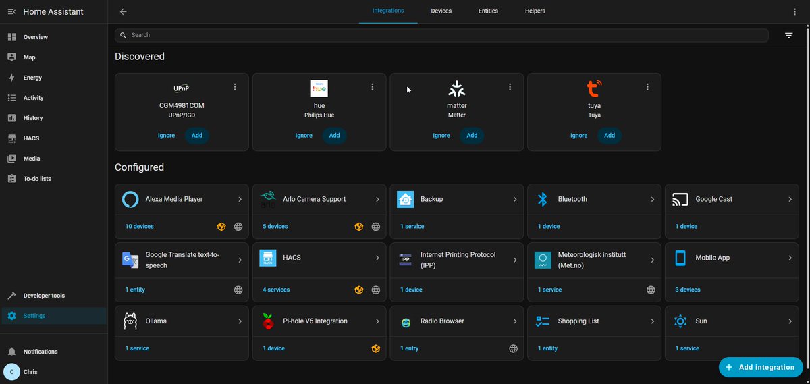This screenshot has height=384, width=810.
Task: Add the Tuya integration
Action: click(610, 136)
